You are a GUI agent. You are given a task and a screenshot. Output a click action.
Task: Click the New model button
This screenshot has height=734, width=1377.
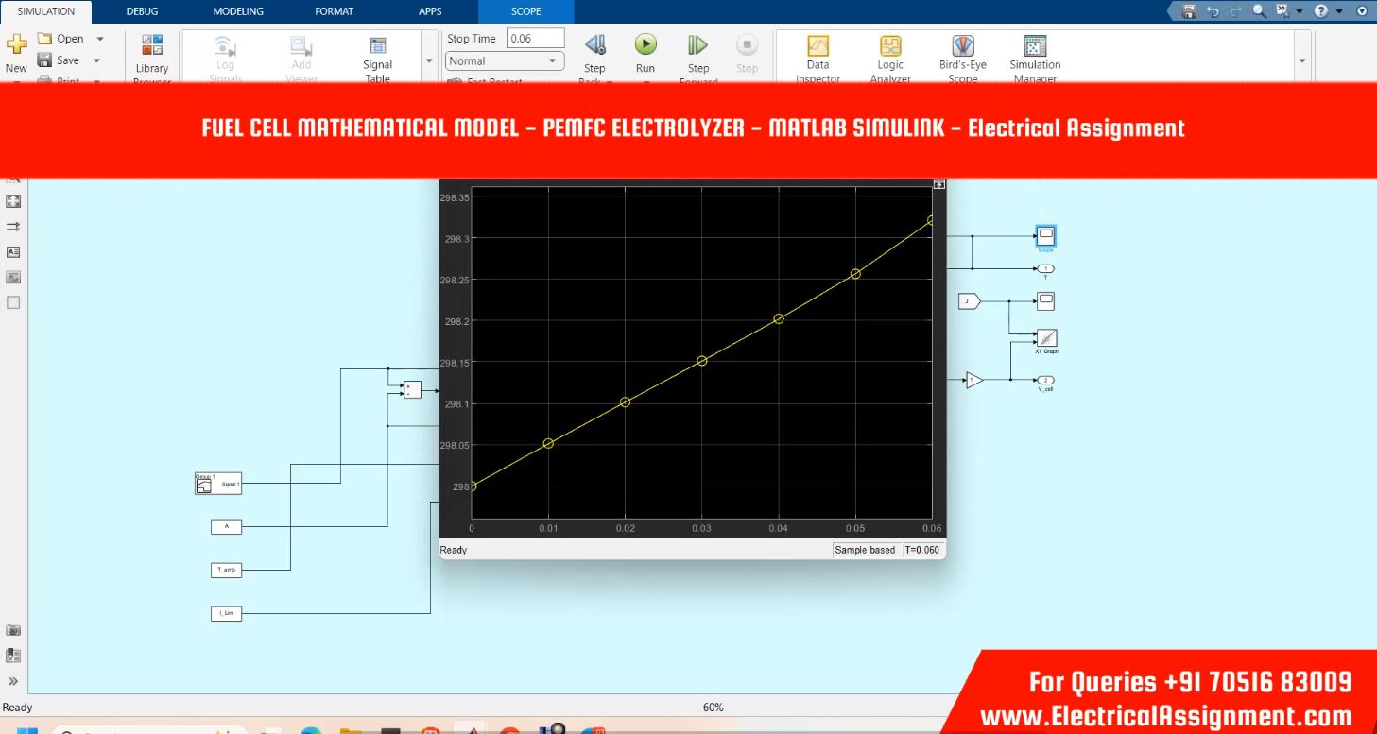pyautogui.click(x=16, y=52)
